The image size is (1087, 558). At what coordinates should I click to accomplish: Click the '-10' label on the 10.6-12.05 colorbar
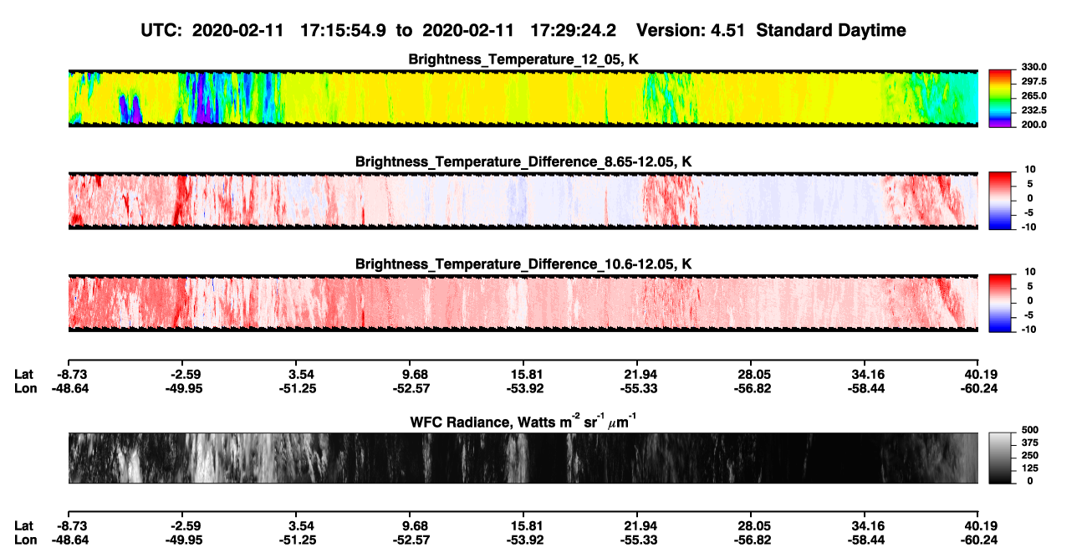click(x=1028, y=330)
